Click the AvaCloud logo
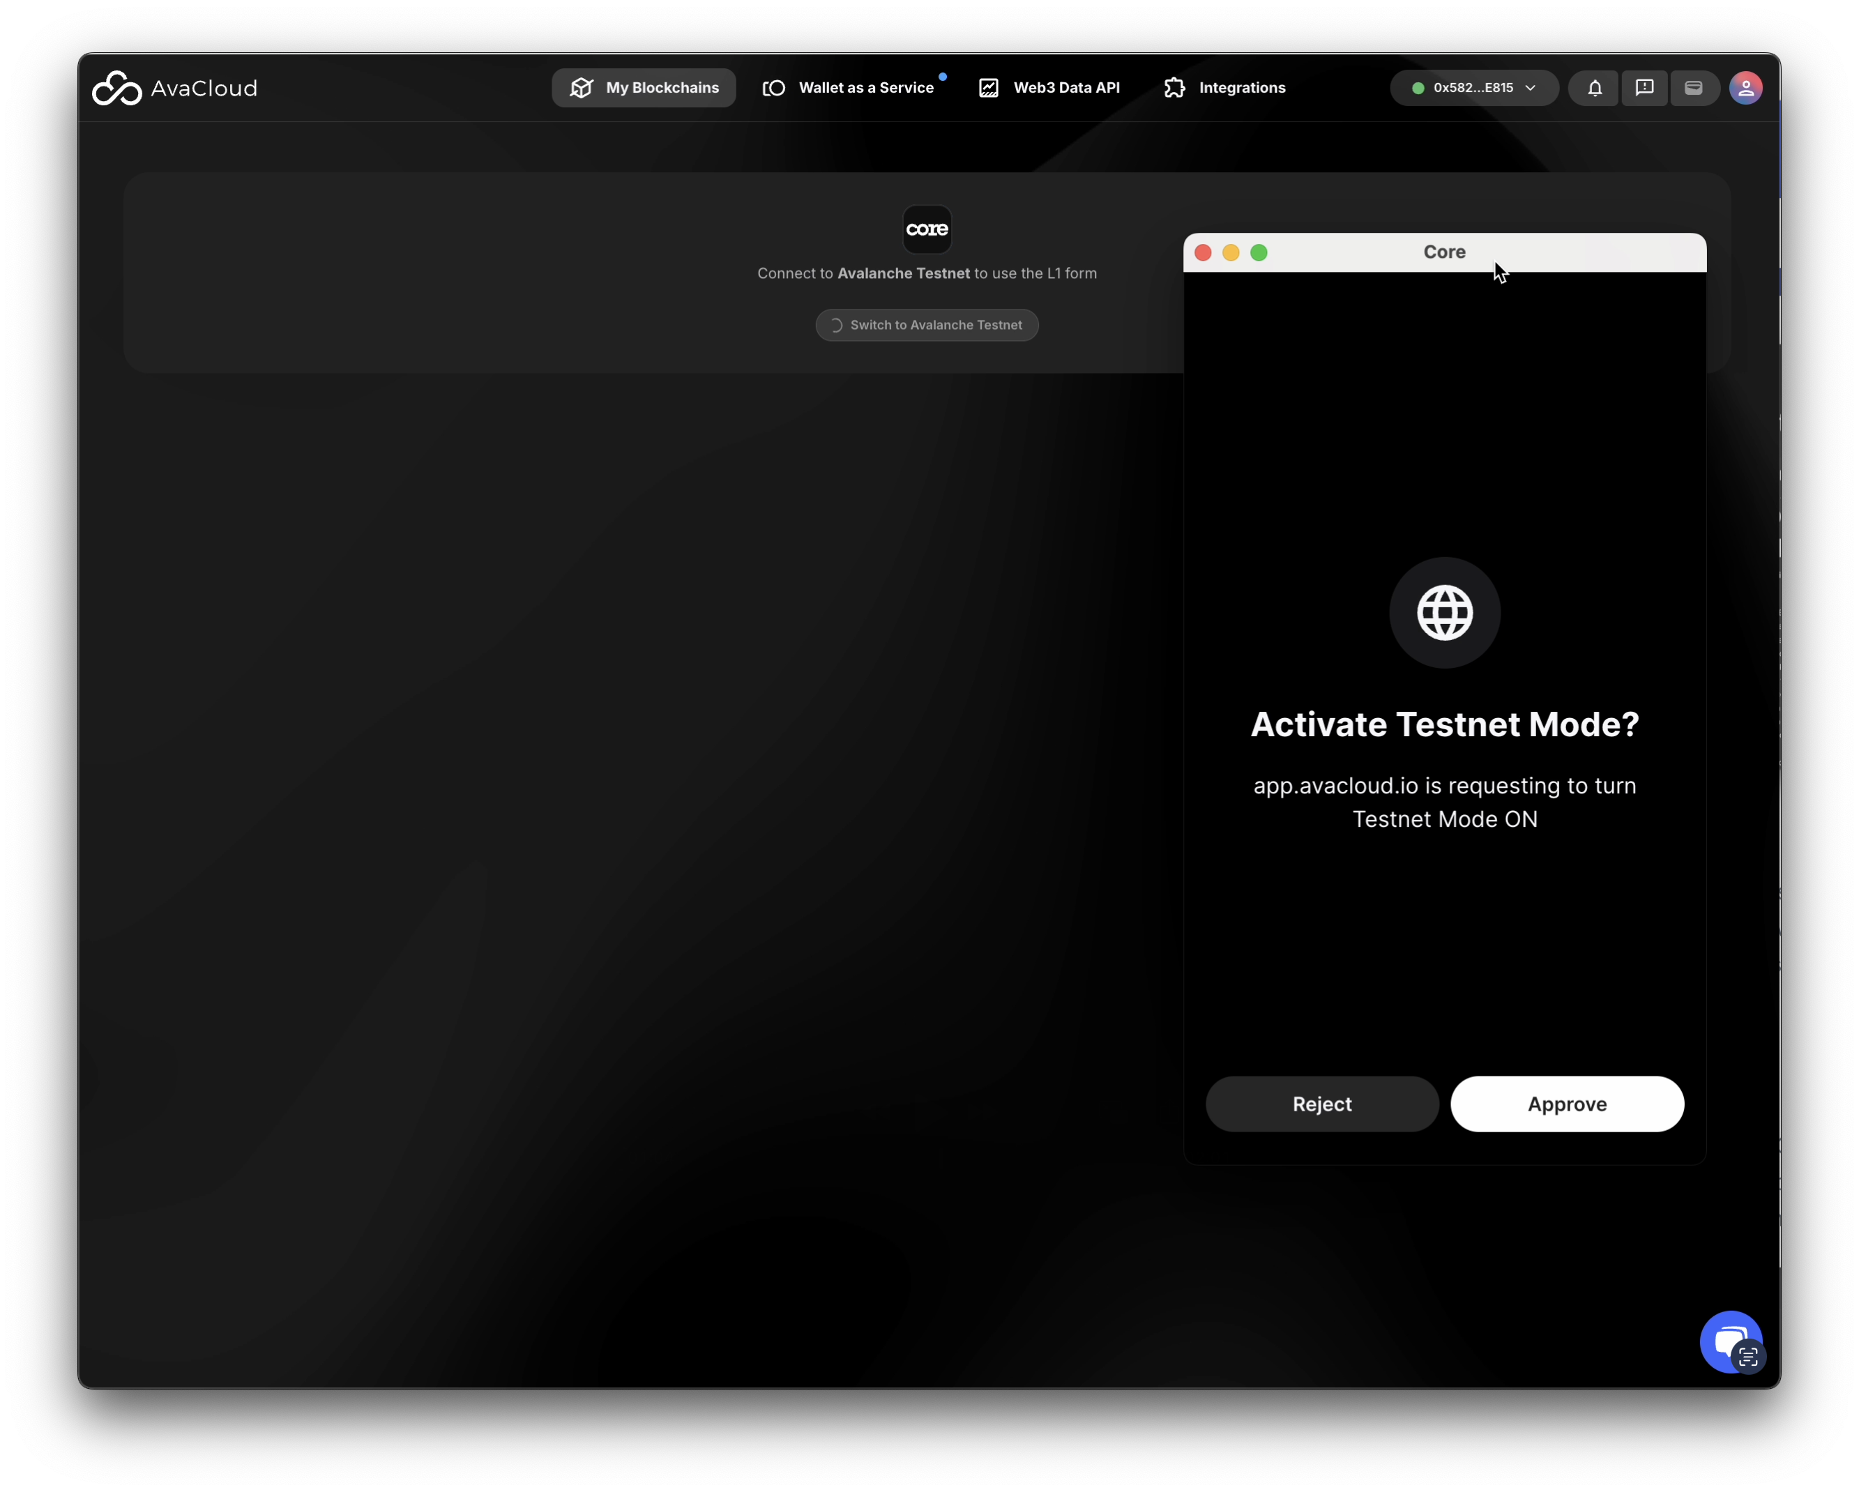Viewport: 1859px width, 1492px height. click(174, 88)
